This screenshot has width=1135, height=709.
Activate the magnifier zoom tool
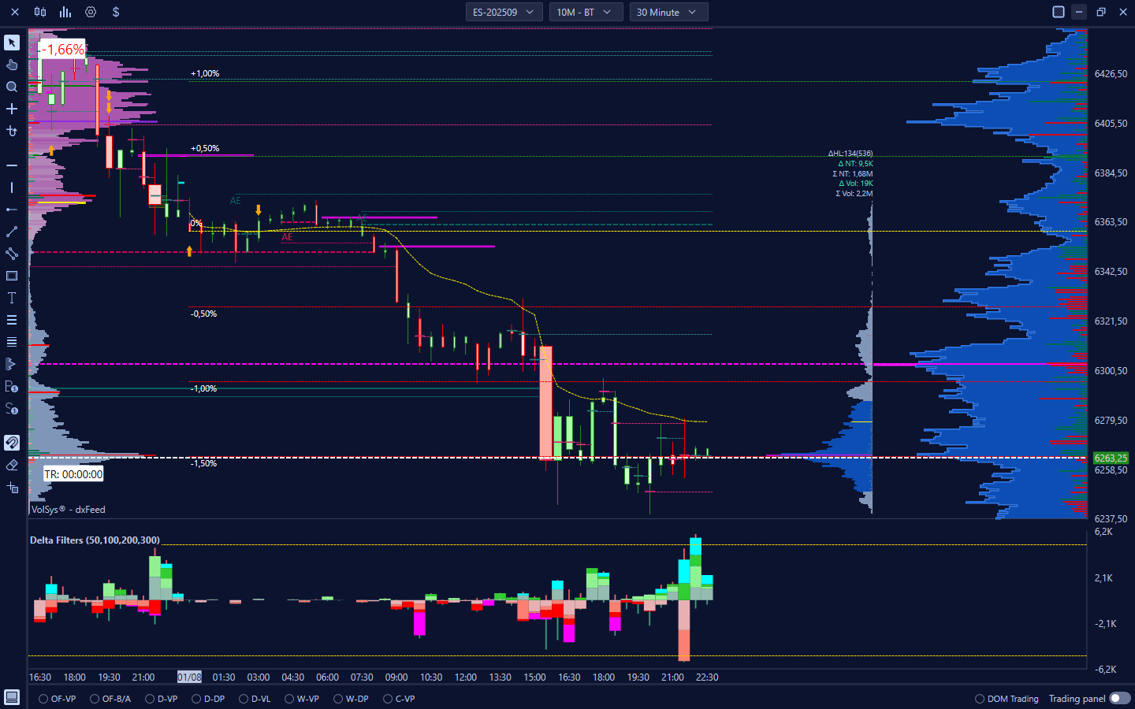12,87
